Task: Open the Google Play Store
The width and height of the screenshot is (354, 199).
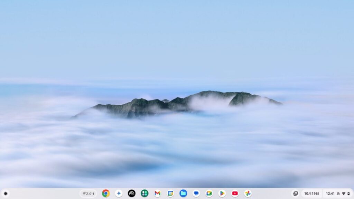Action: [222, 193]
